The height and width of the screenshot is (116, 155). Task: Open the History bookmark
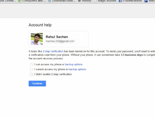[87, 1]
